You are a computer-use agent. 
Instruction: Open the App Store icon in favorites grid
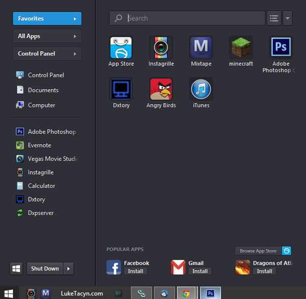(121, 47)
